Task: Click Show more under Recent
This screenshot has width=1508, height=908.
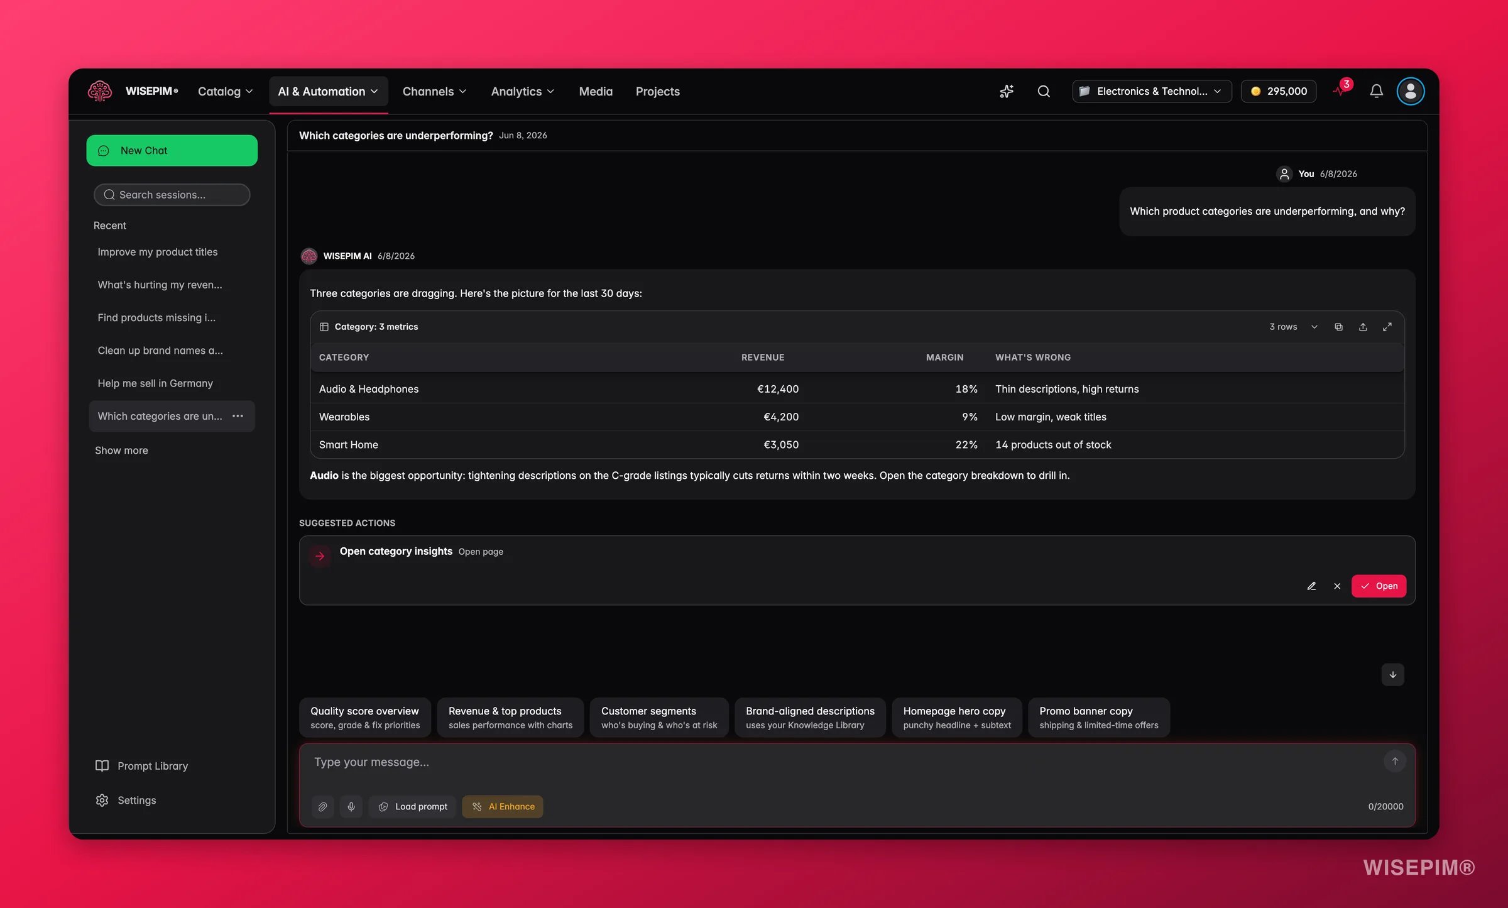Action: (121, 451)
